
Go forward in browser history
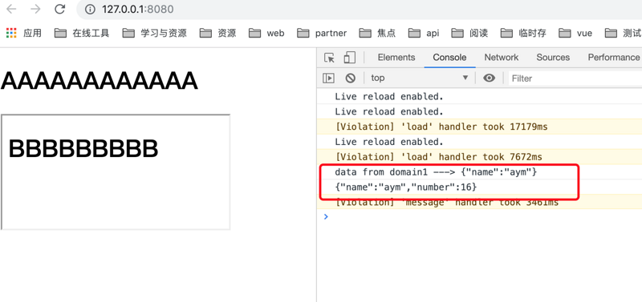(x=35, y=9)
